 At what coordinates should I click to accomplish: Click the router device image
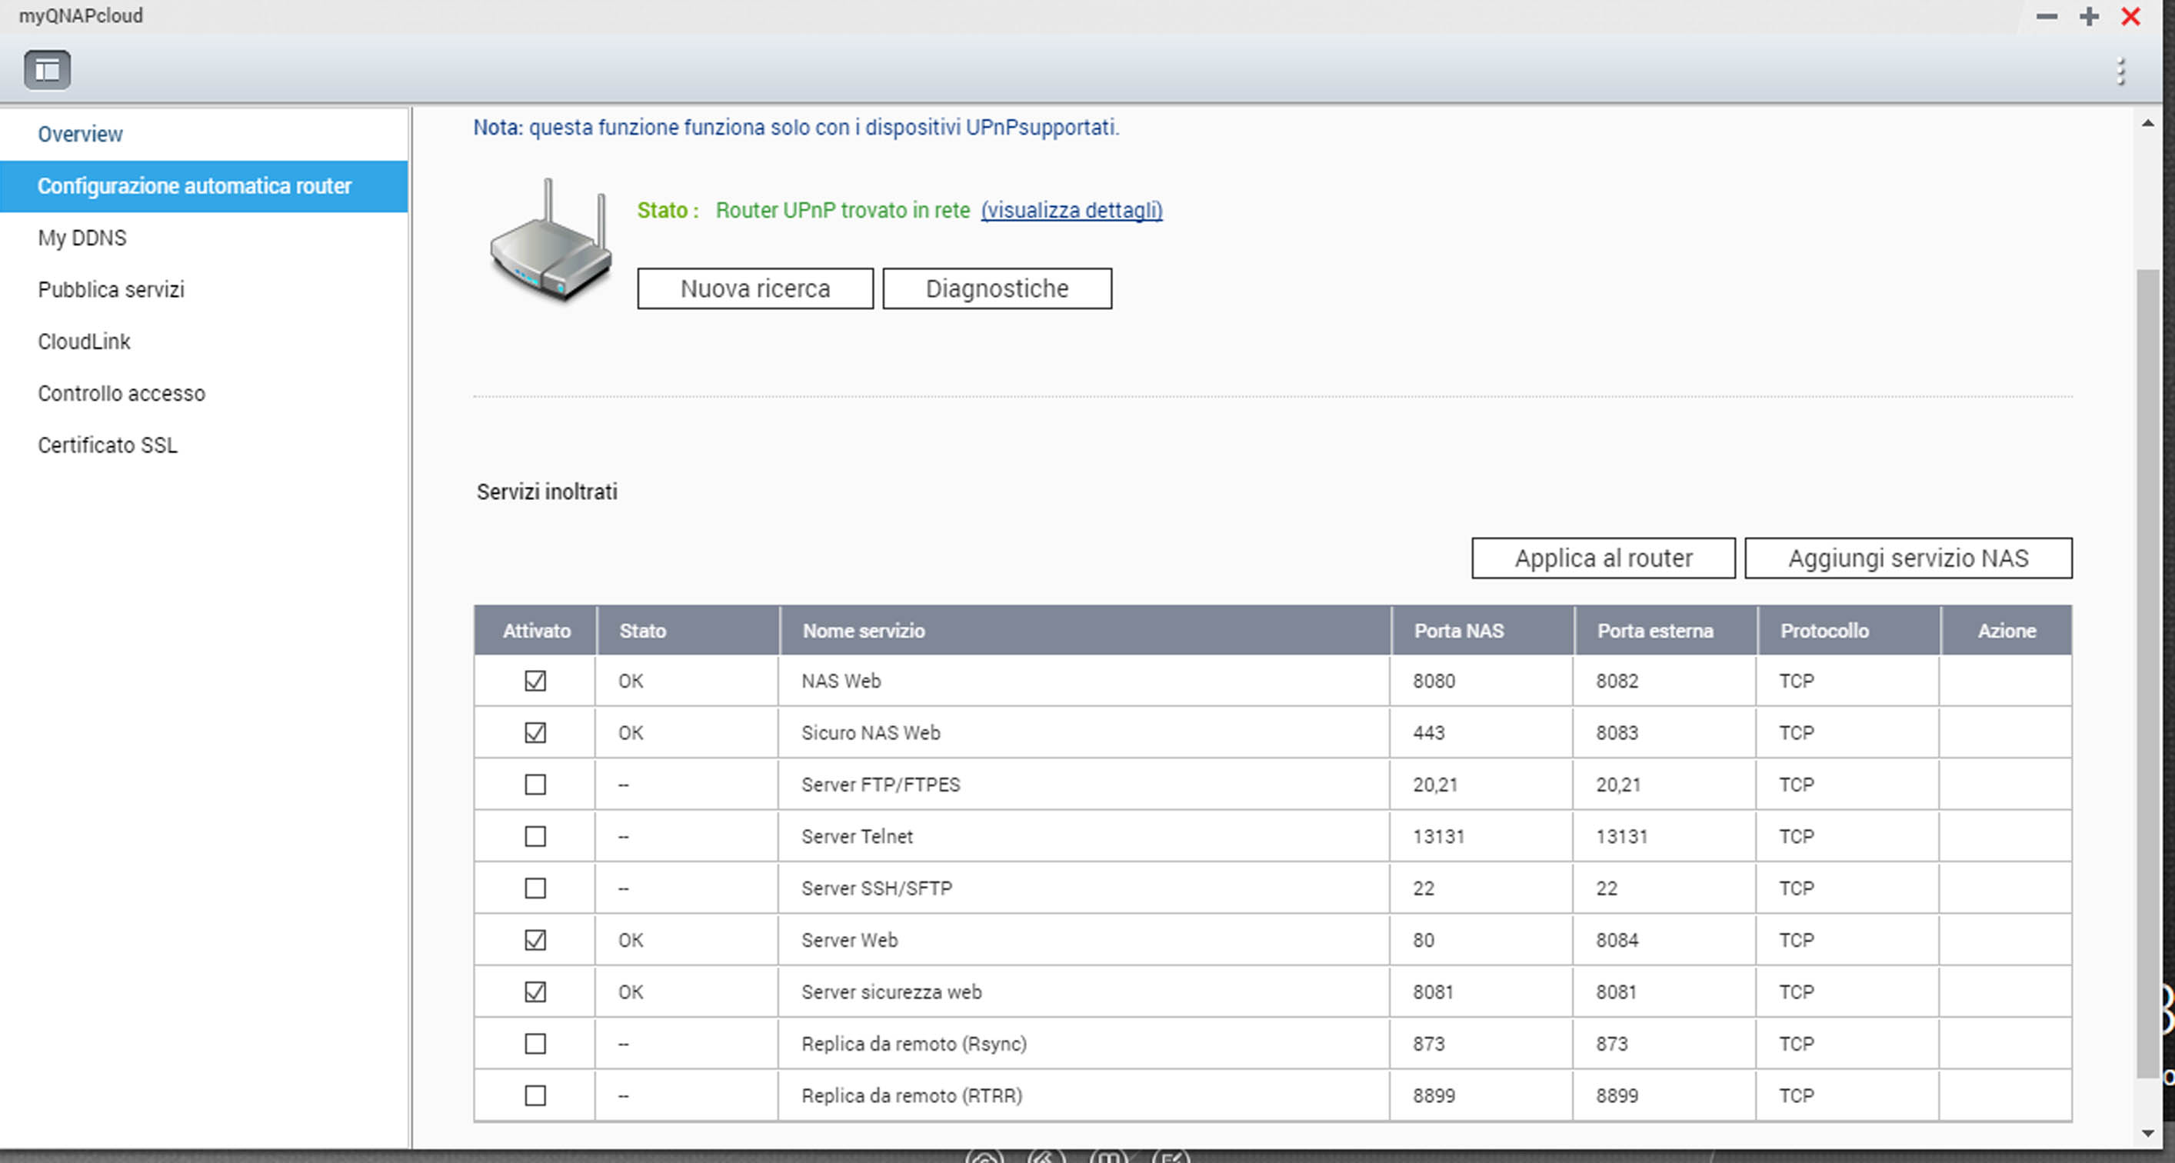coord(551,242)
